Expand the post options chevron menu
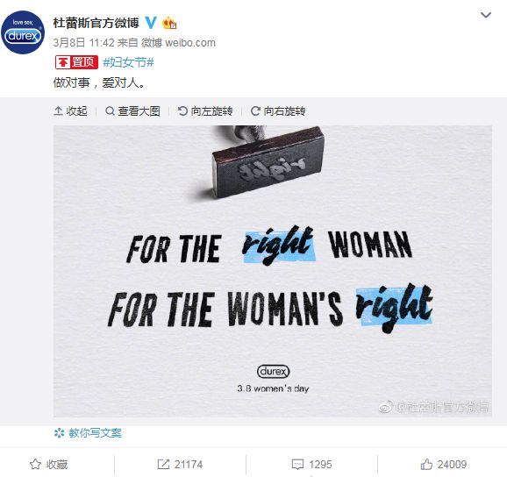 click(486, 15)
